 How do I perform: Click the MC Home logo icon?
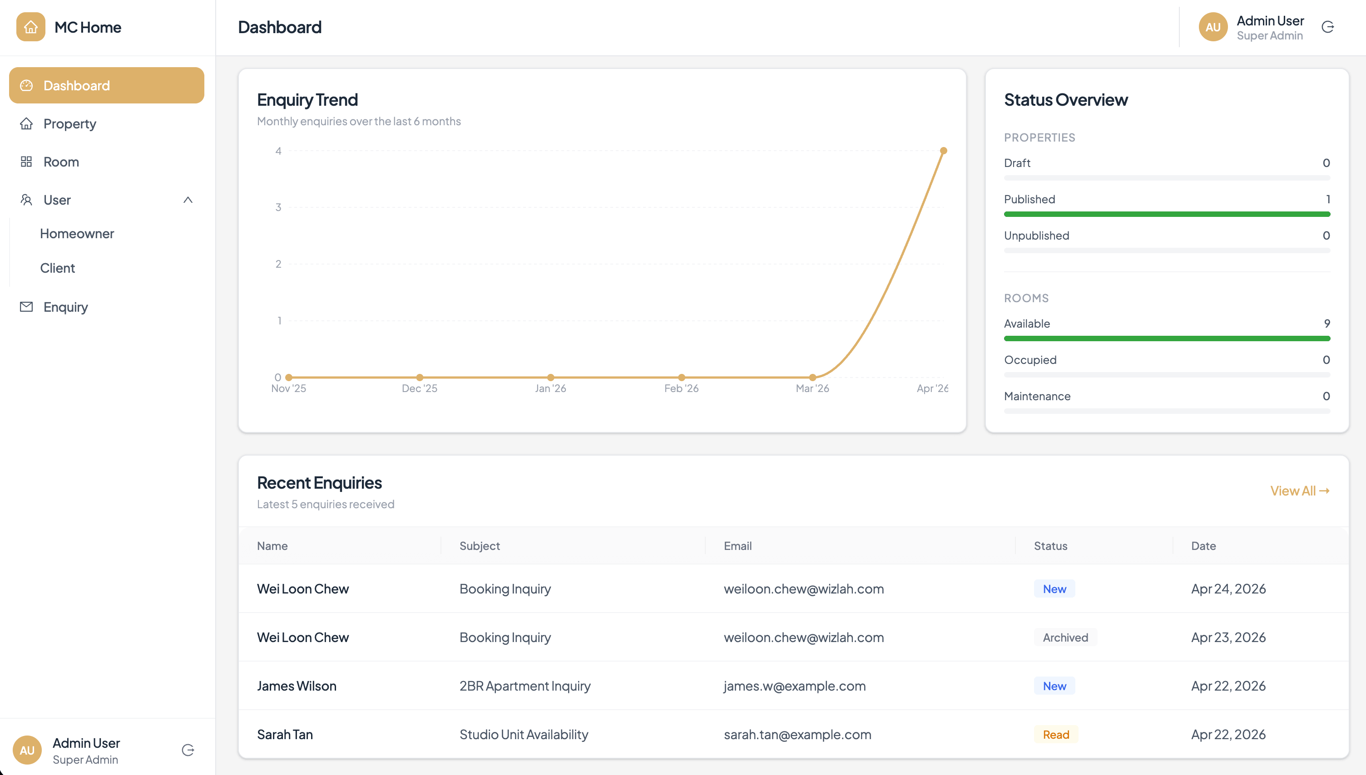[x=30, y=27]
